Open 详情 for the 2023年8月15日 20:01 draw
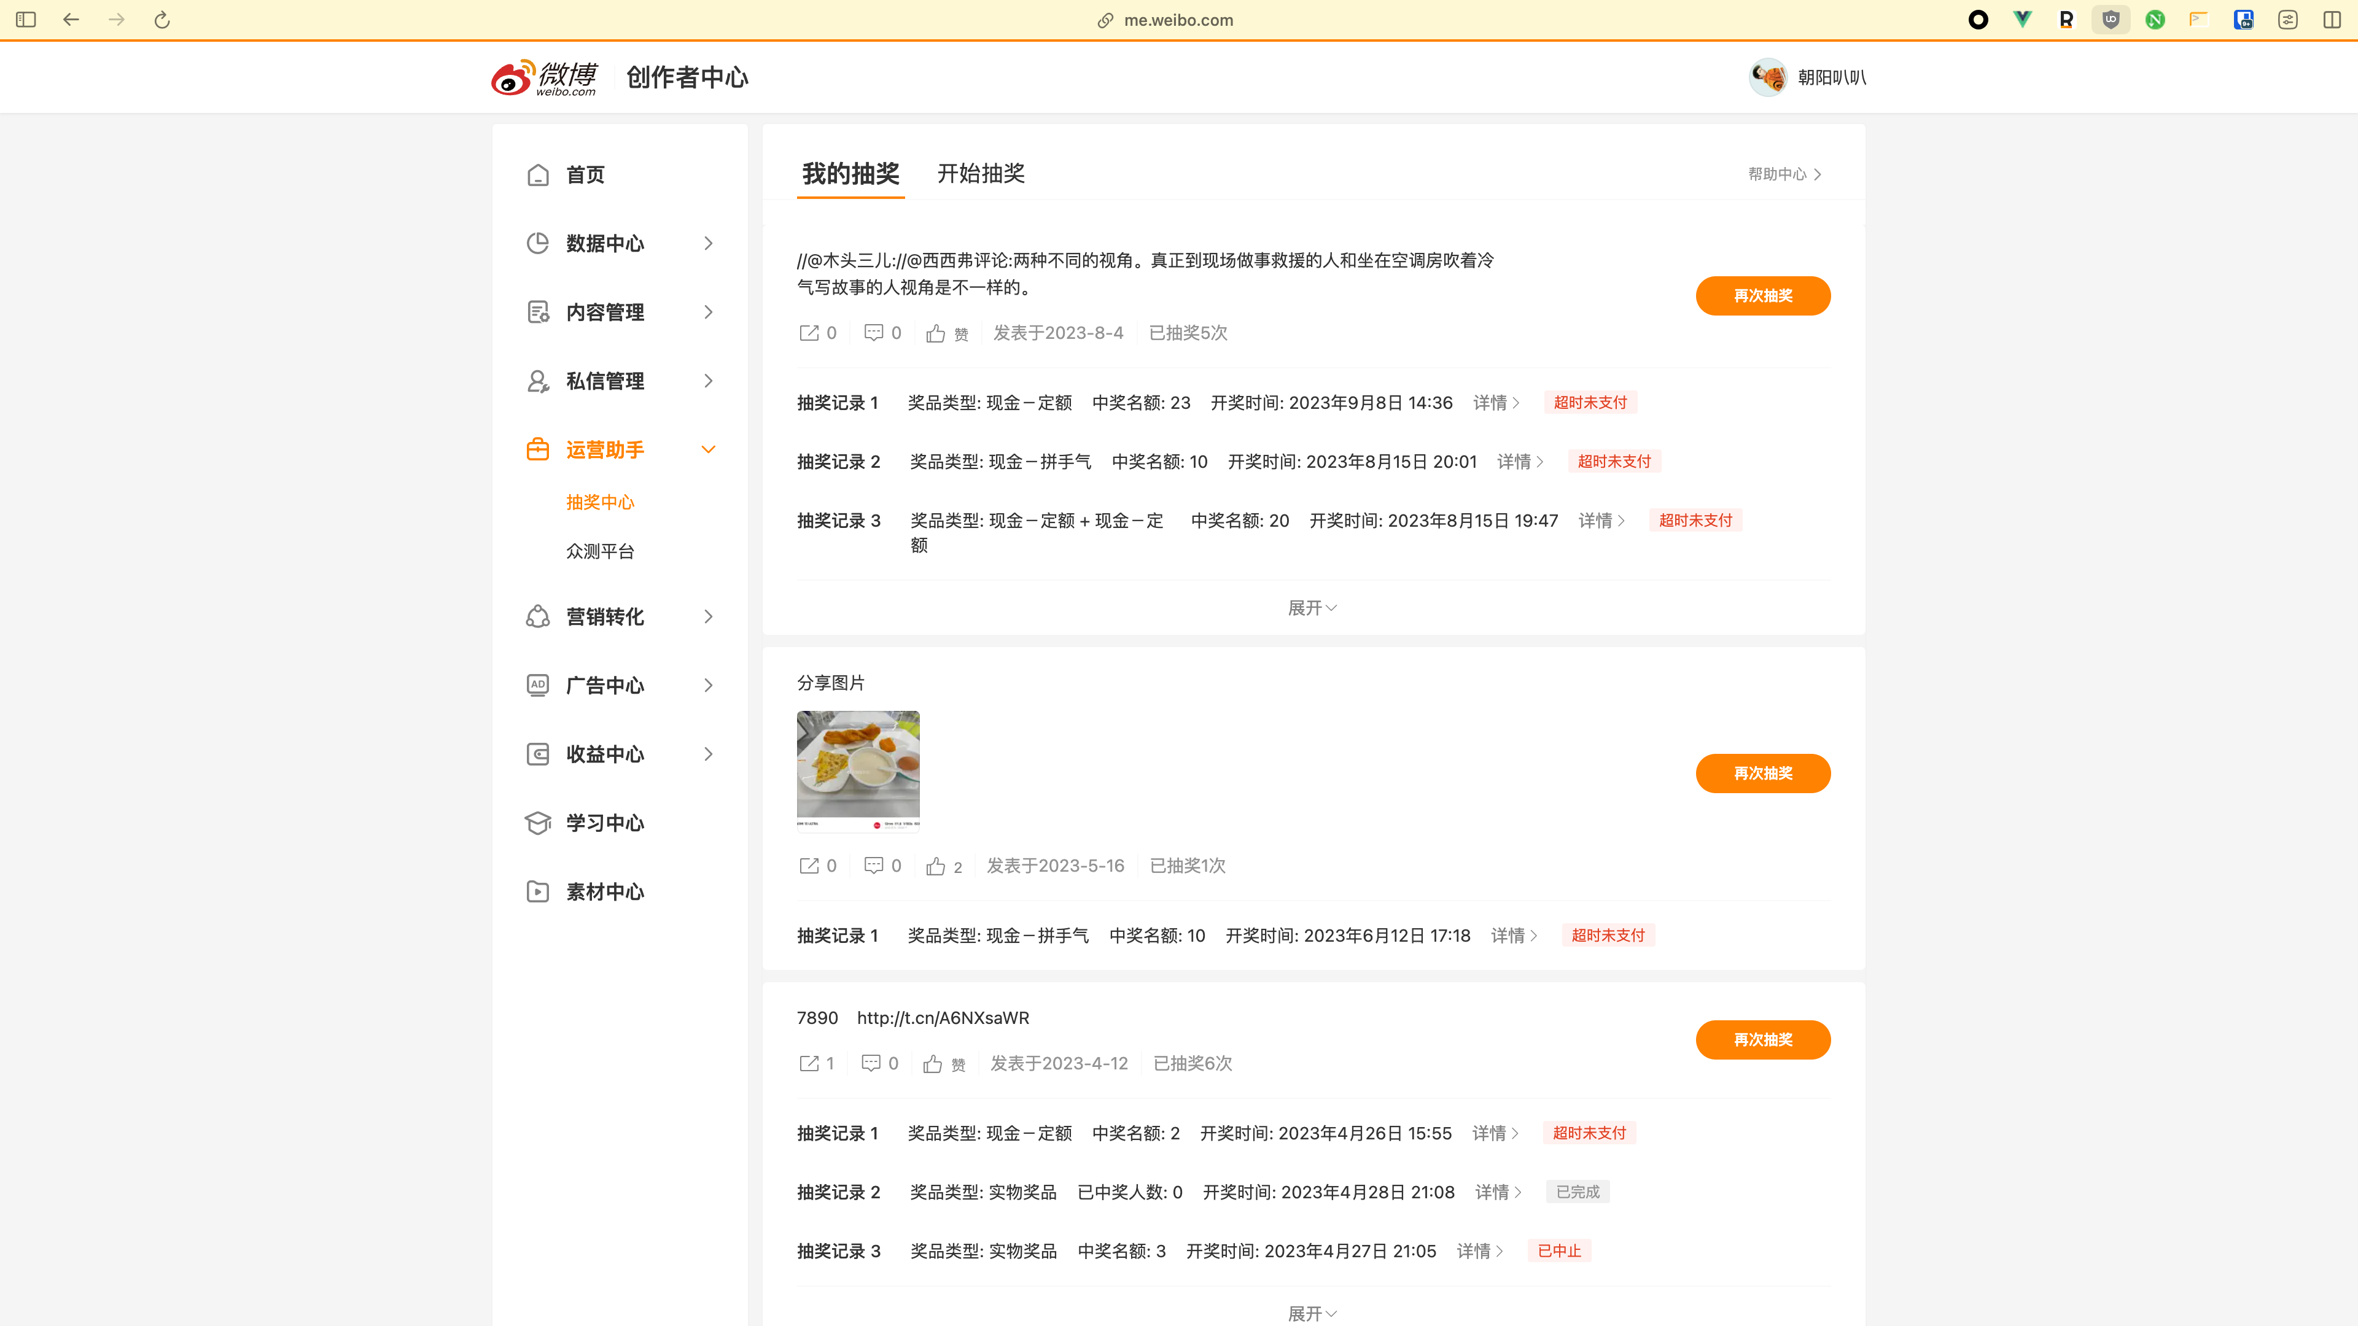 point(1520,462)
